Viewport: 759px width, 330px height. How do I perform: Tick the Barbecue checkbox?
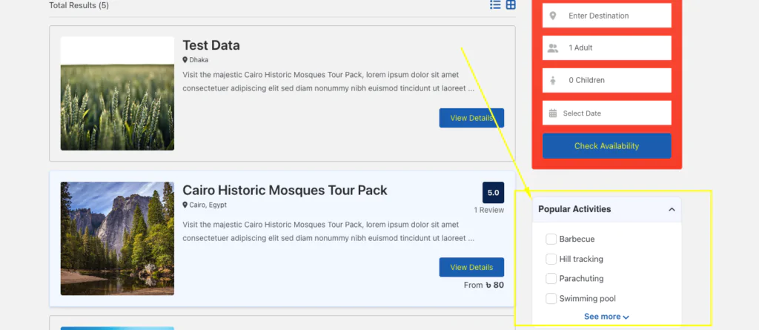(551, 239)
